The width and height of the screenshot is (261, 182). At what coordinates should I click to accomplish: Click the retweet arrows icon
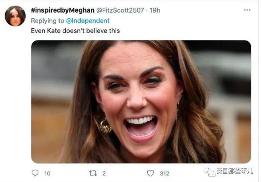(92, 173)
